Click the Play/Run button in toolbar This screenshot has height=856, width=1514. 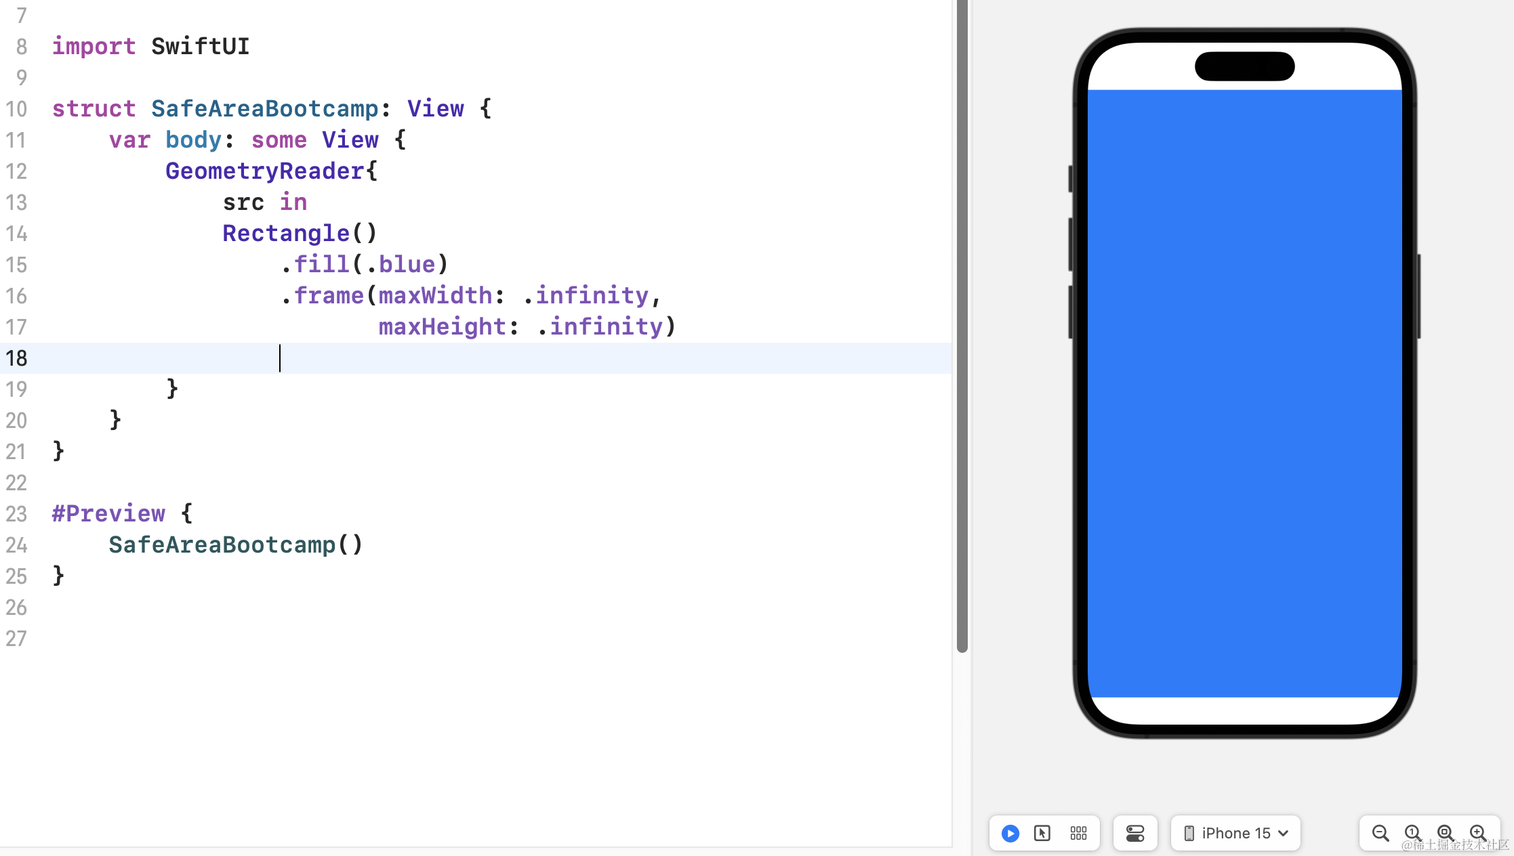point(1010,832)
